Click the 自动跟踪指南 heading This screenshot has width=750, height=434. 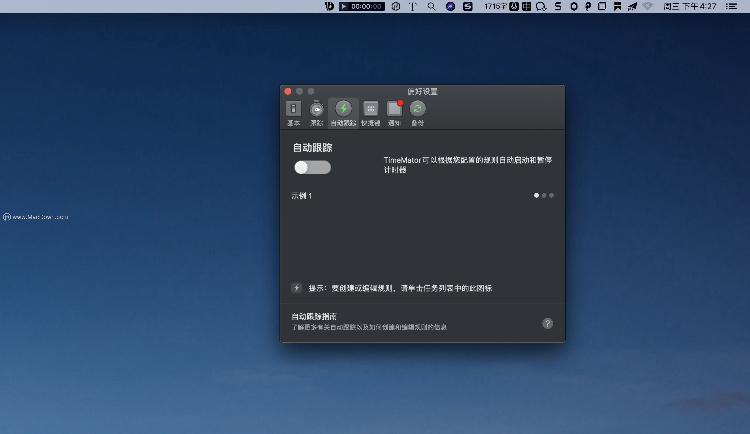(314, 316)
